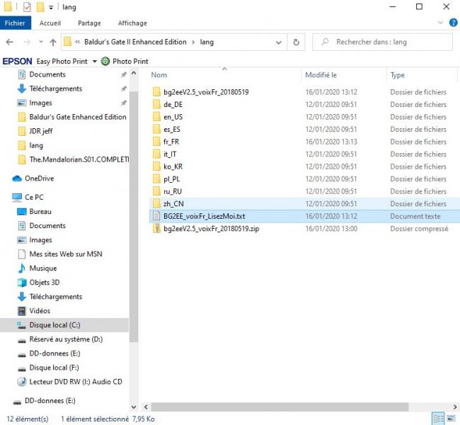Select the zh_CN folder
460x425 pixels.
pyautogui.click(x=173, y=203)
